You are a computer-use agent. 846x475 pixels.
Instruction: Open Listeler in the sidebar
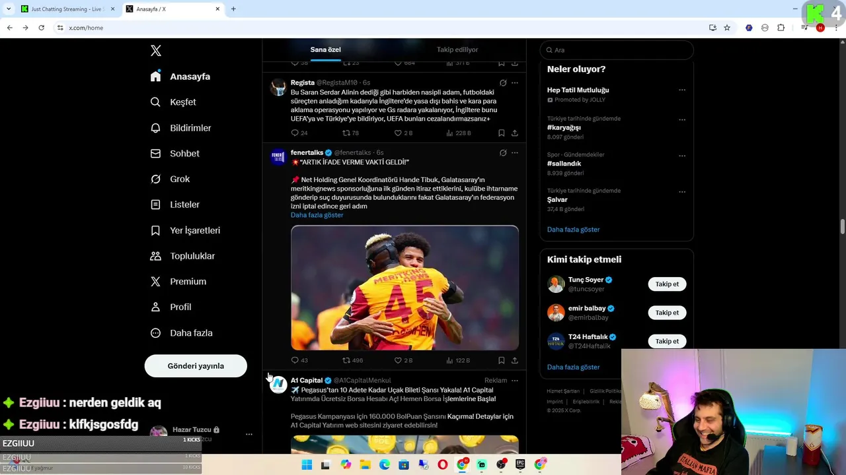coord(174,205)
